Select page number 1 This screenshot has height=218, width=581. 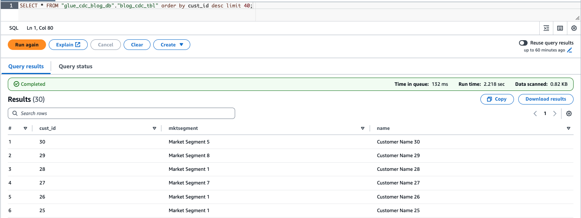[545, 113]
